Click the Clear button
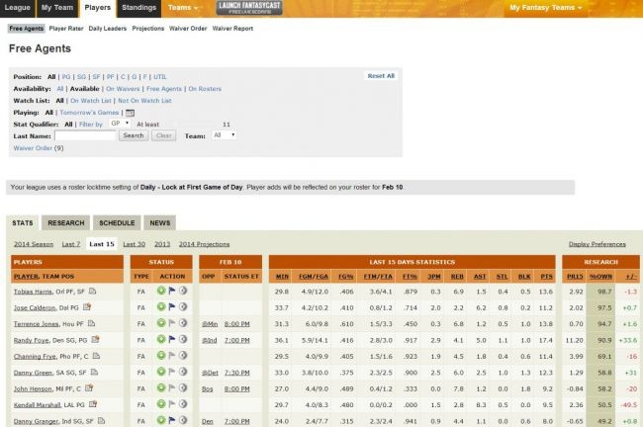 [163, 135]
